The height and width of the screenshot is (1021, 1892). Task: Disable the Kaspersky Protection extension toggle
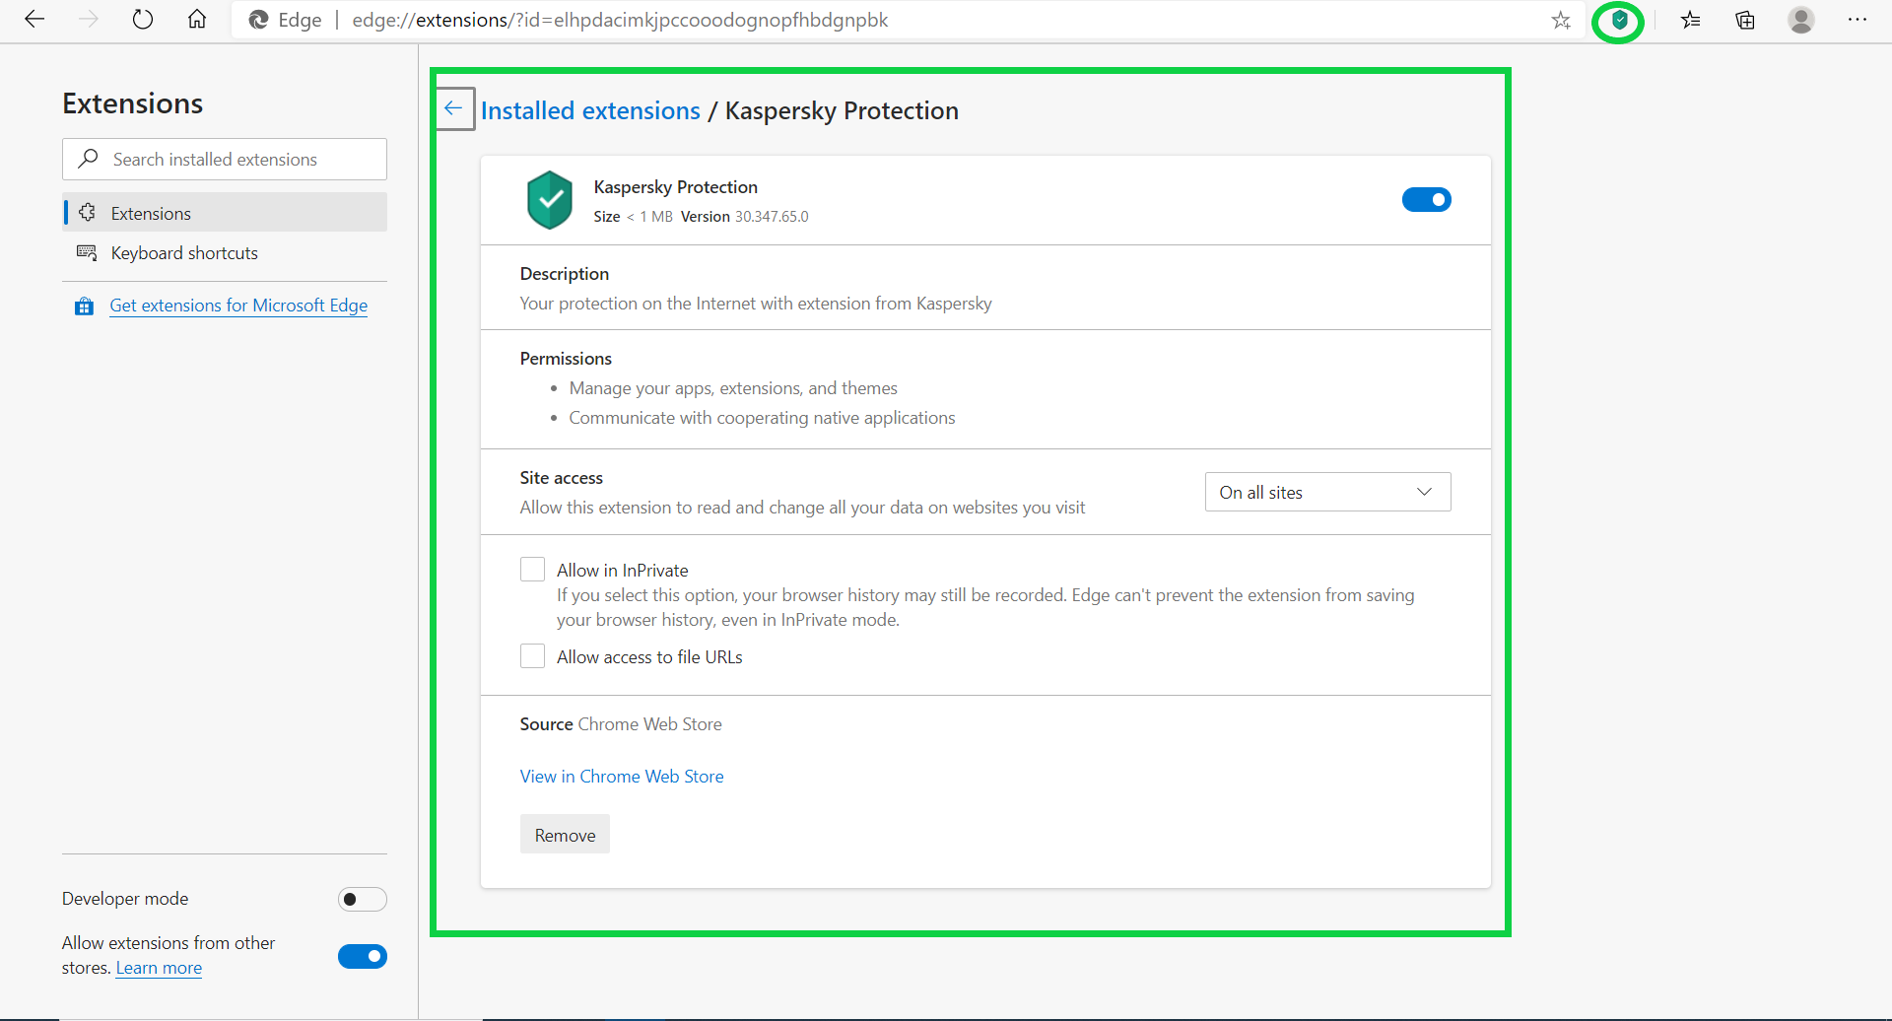[x=1426, y=200]
